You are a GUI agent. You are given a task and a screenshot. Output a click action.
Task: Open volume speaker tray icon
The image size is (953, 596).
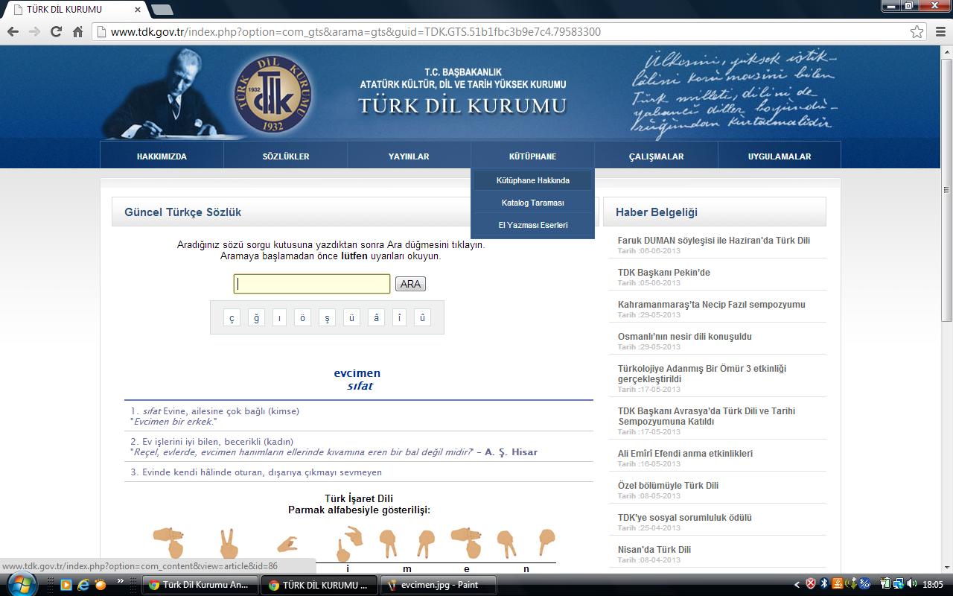point(911,585)
